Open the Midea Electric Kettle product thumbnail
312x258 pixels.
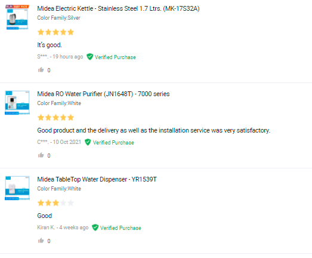coord(17,17)
